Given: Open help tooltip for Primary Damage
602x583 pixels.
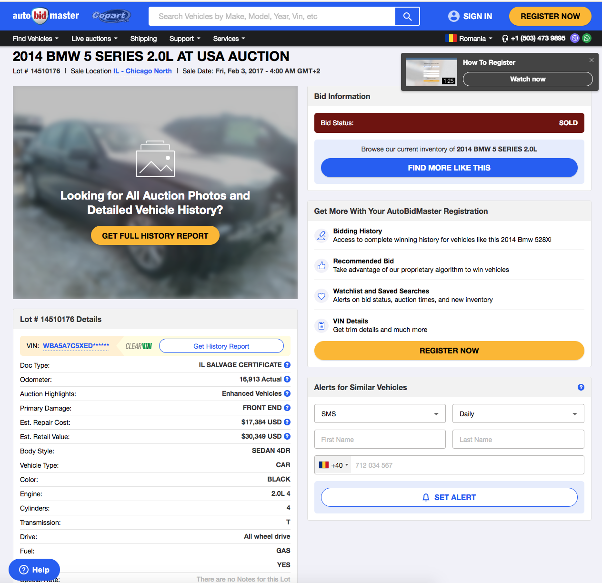Looking at the screenshot, I should click(x=287, y=408).
